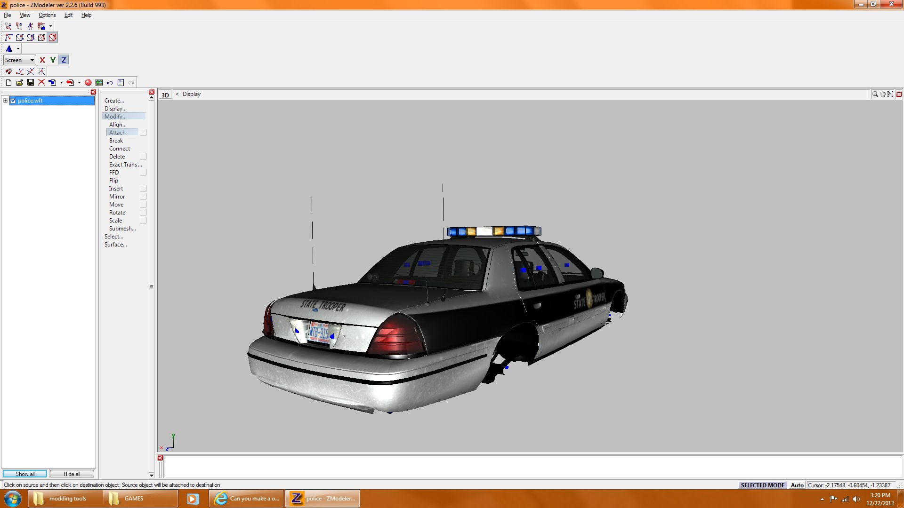
Task: Click the Show all button
Action: pyautogui.click(x=25, y=474)
